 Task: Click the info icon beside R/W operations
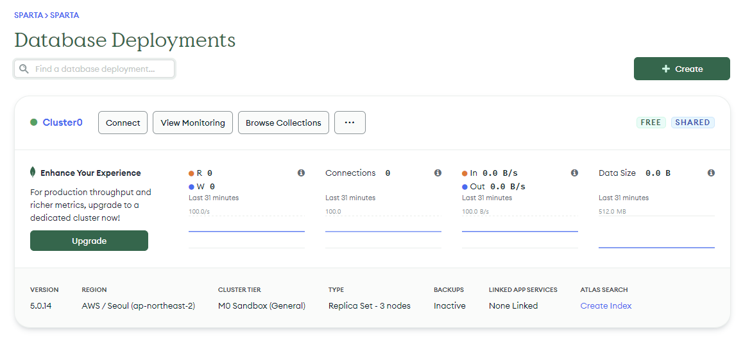click(301, 173)
